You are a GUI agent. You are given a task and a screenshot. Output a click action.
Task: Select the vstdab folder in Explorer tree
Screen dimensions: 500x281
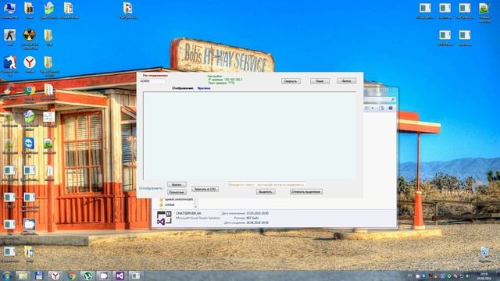point(170,205)
